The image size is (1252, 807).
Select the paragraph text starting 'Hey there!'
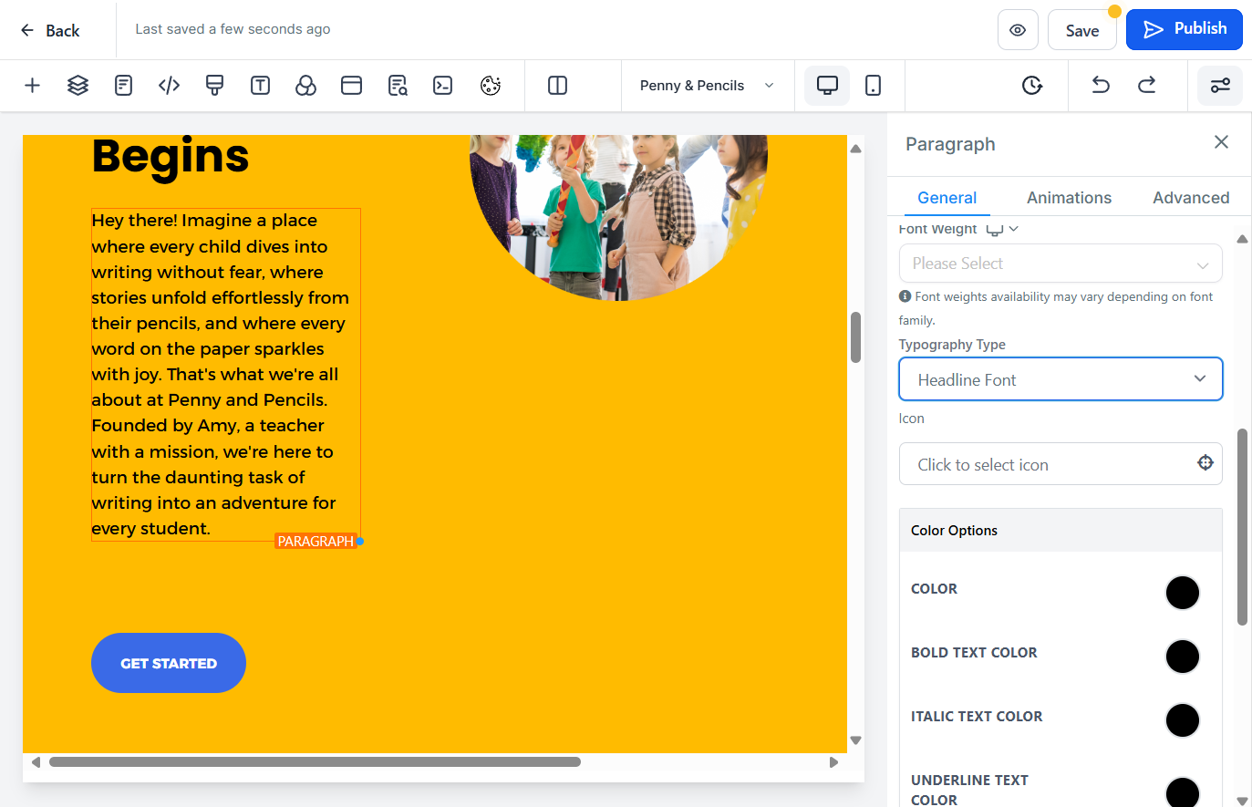(225, 374)
